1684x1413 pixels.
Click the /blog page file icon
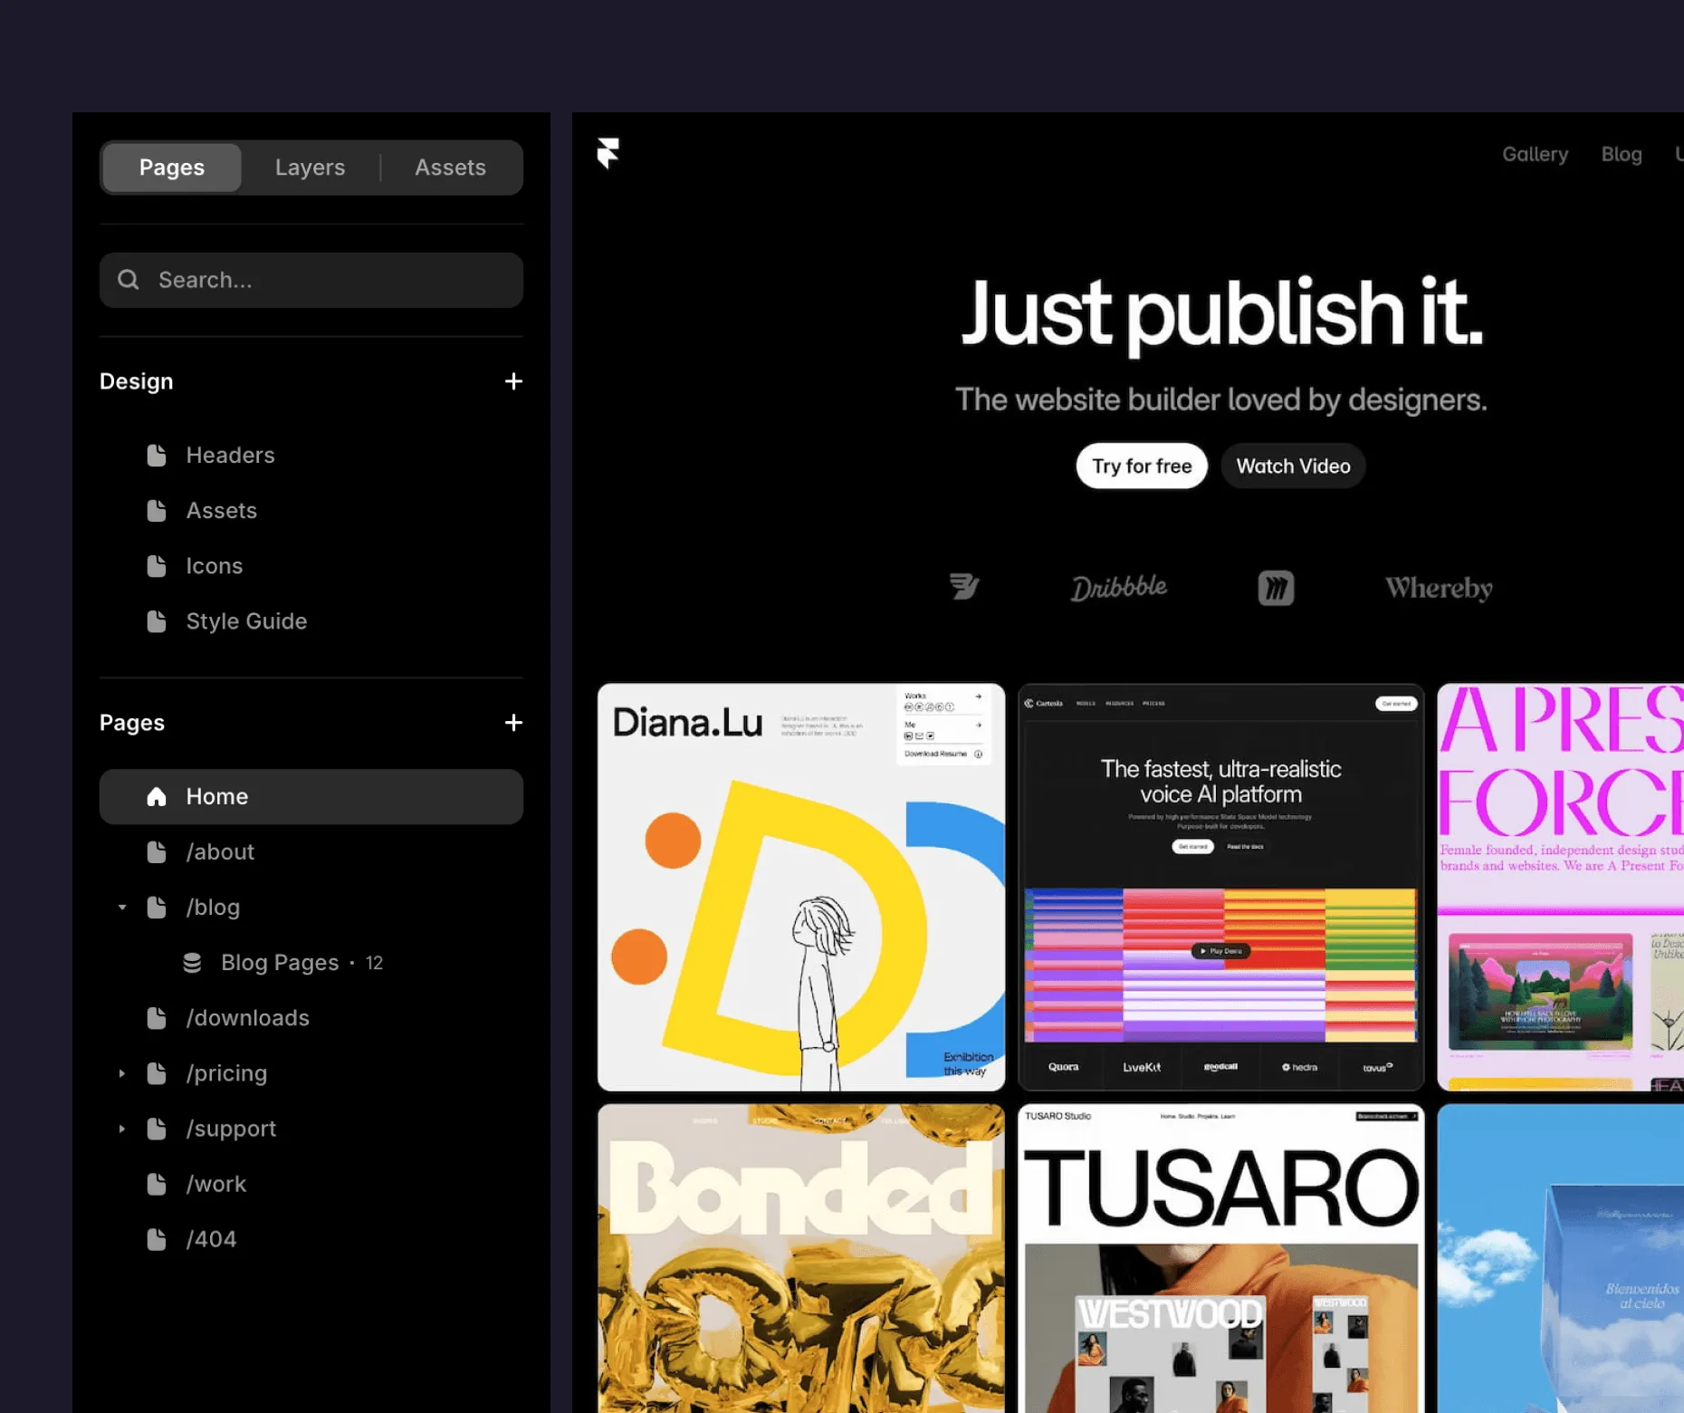157,907
